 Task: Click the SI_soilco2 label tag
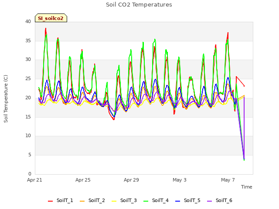coord(51,18)
